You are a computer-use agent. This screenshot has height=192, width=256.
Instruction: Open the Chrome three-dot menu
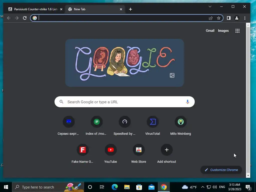pyautogui.click(x=245, y=18)
